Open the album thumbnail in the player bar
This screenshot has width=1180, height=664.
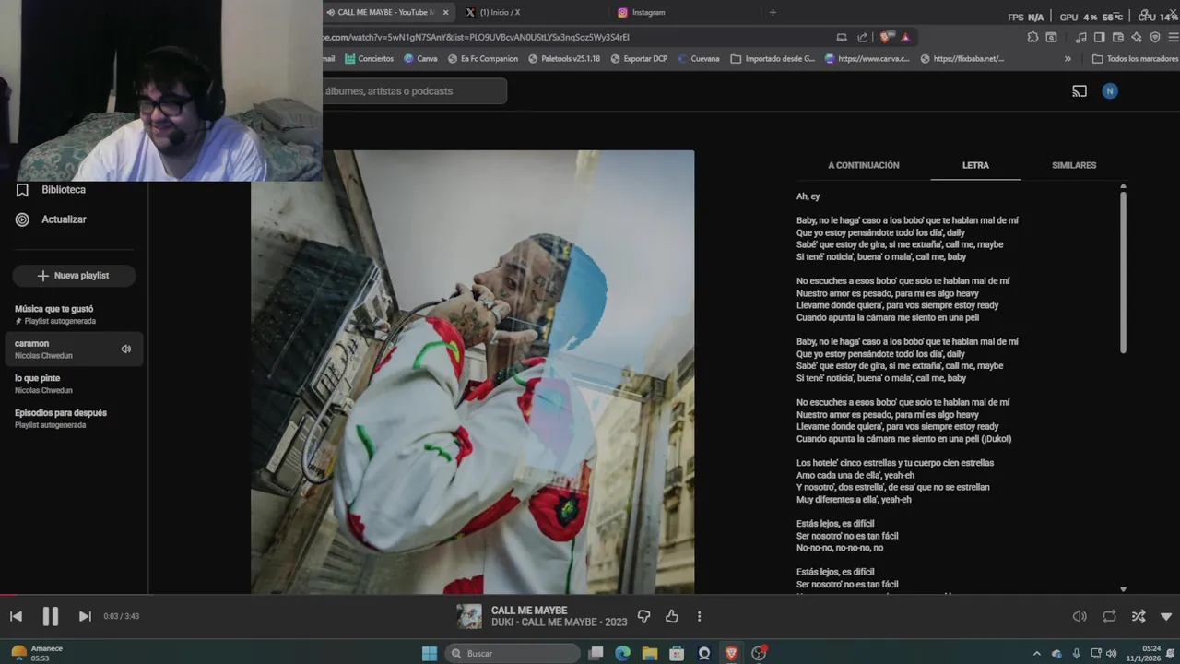(469, 616)
